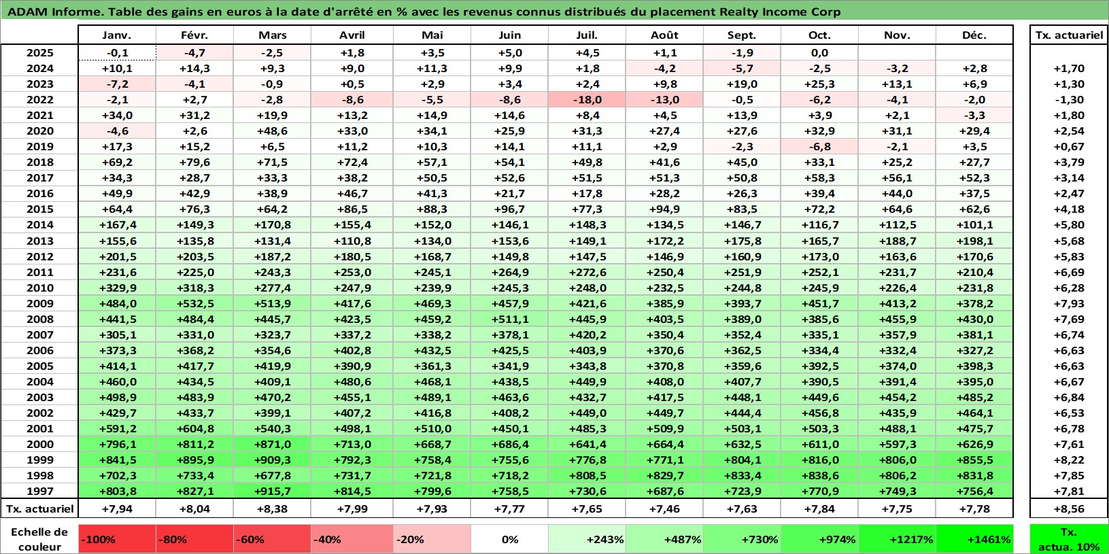Click 2019 Oct. cell showing -6,8

click(x=819, y=146)
